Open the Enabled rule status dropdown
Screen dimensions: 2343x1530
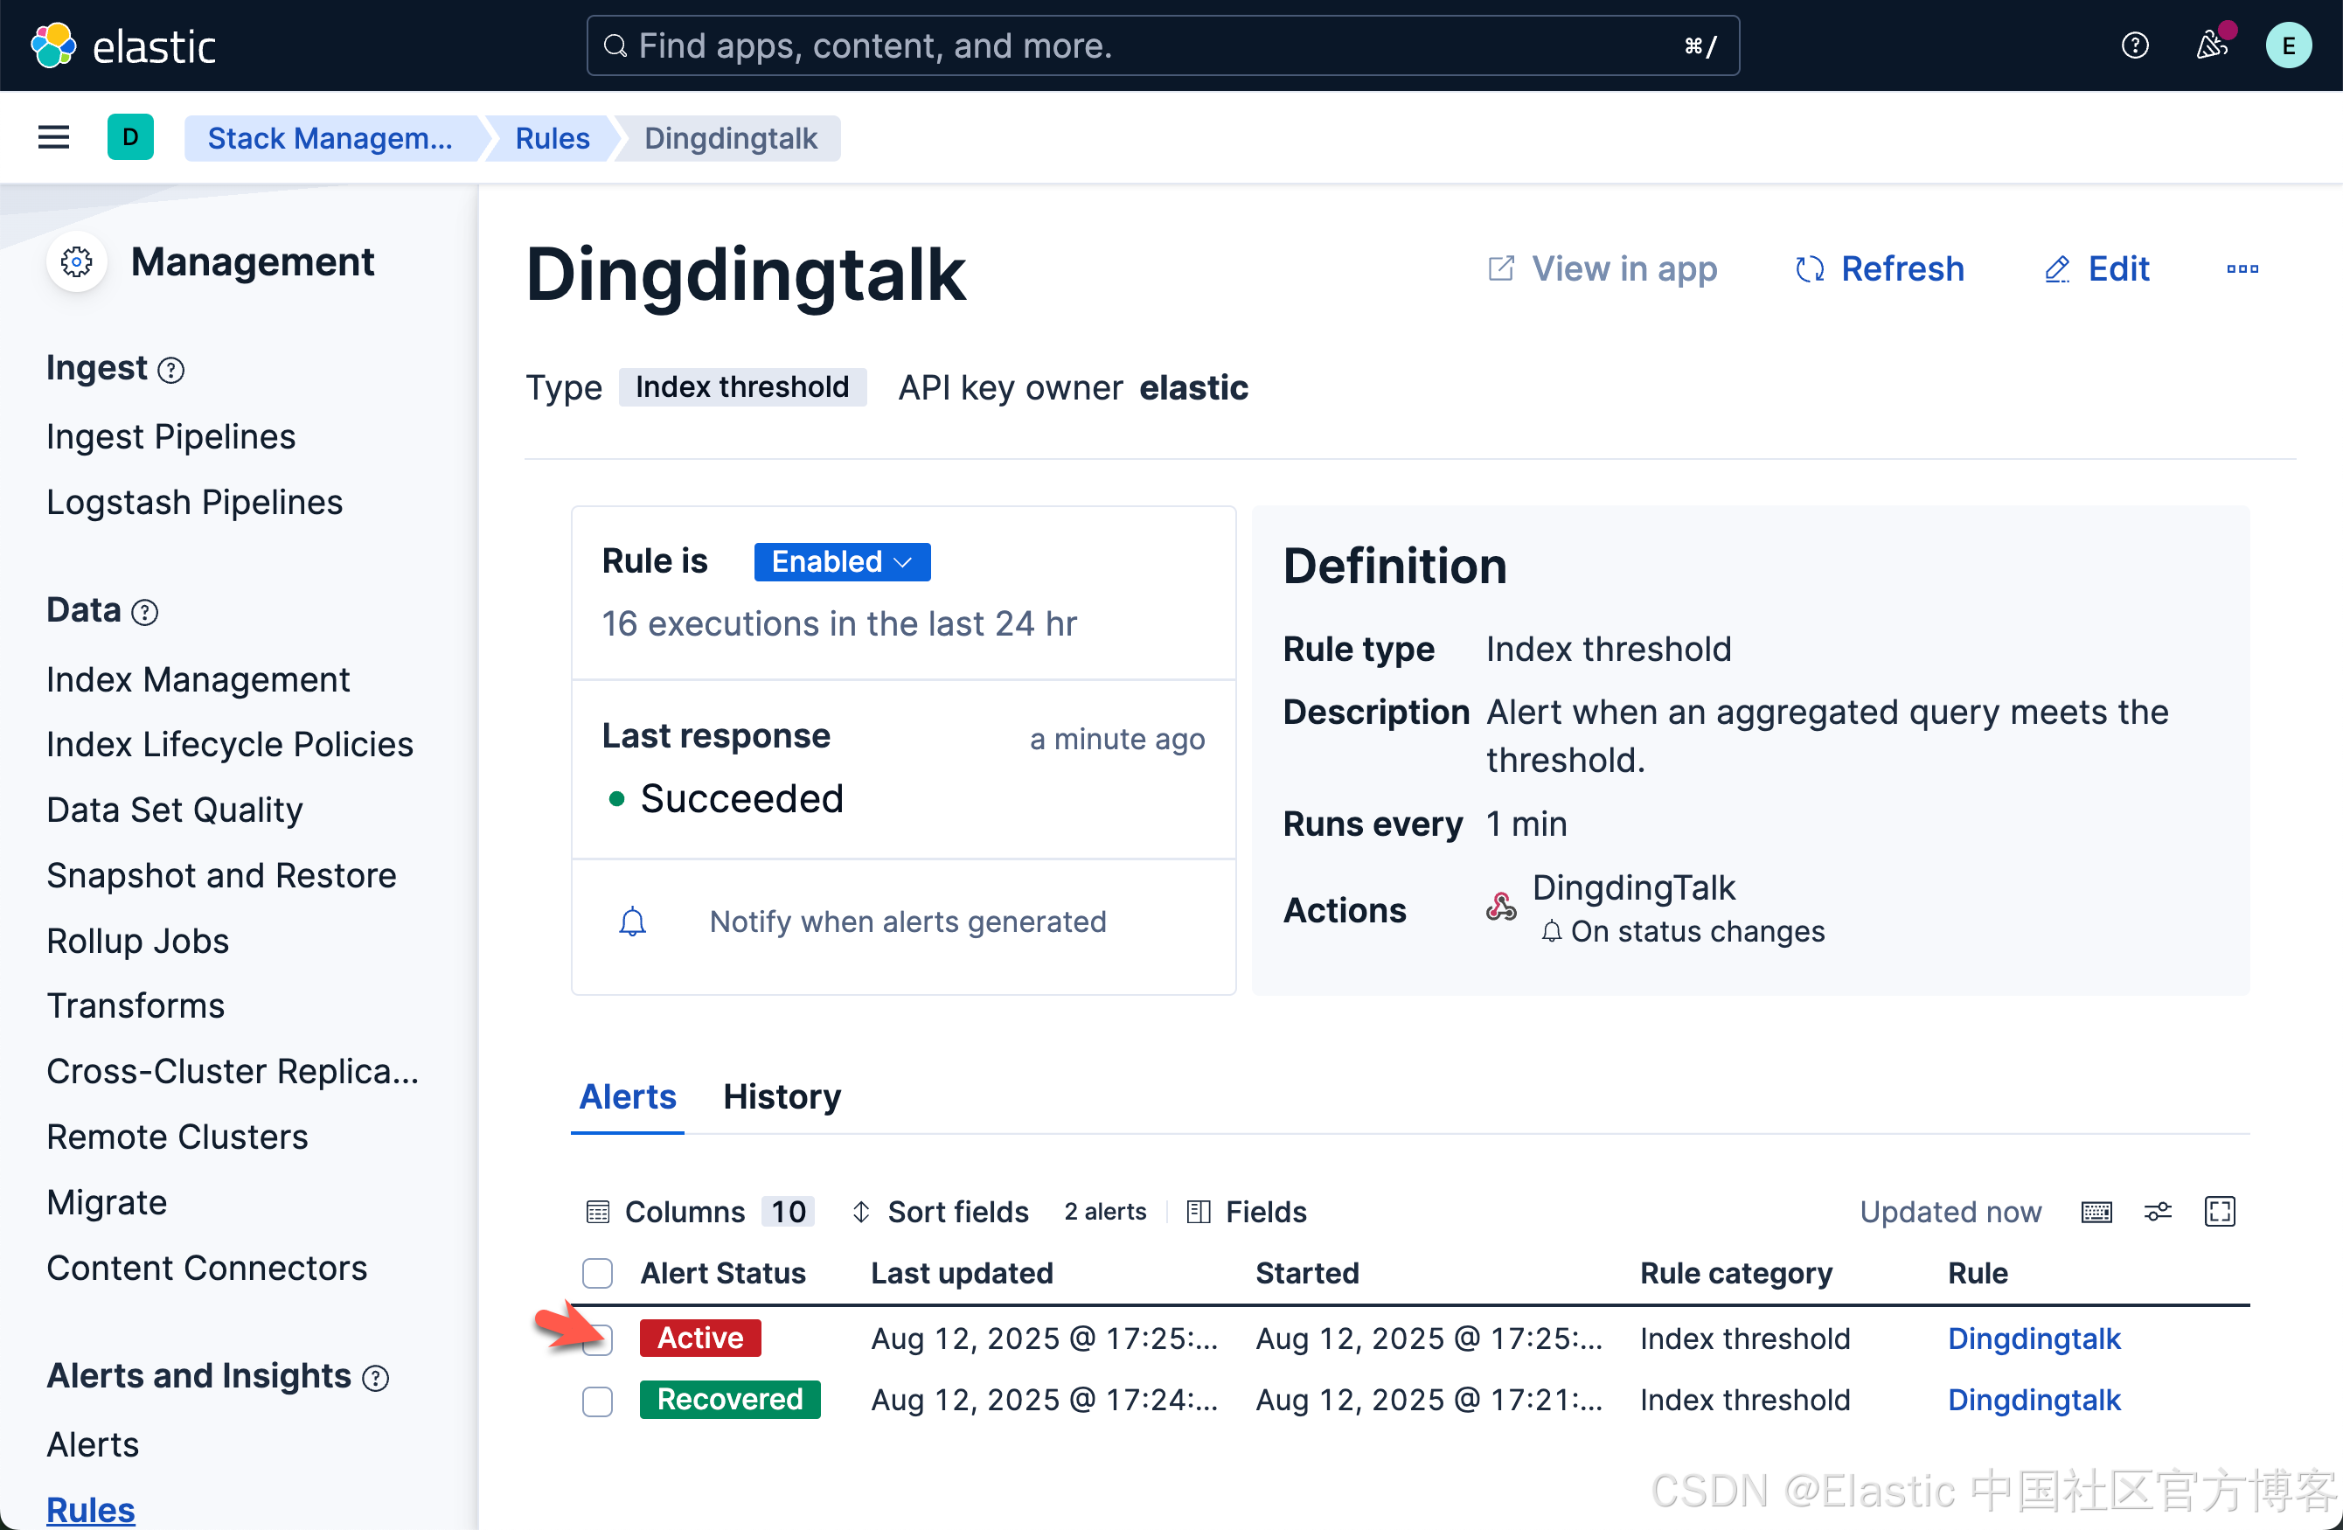click(842, 562)
